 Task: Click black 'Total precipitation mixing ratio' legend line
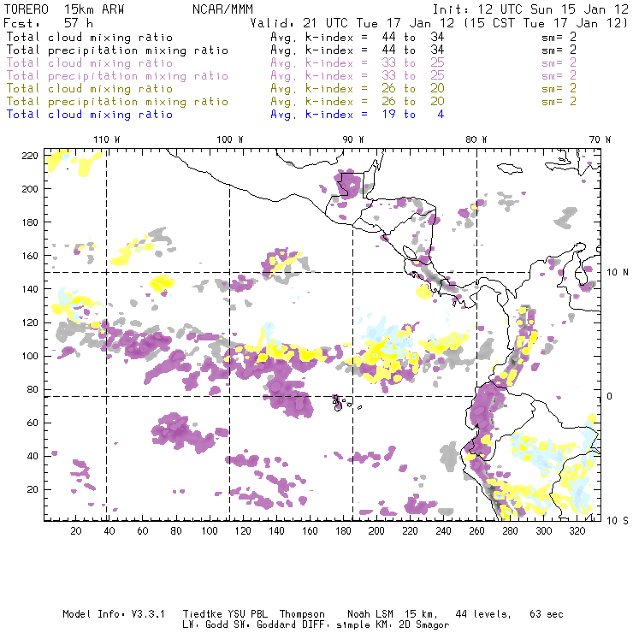coord(117,50)
